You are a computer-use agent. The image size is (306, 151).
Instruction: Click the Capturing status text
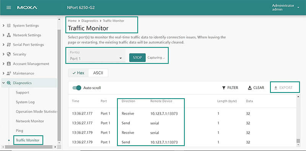tap(156, 58)
